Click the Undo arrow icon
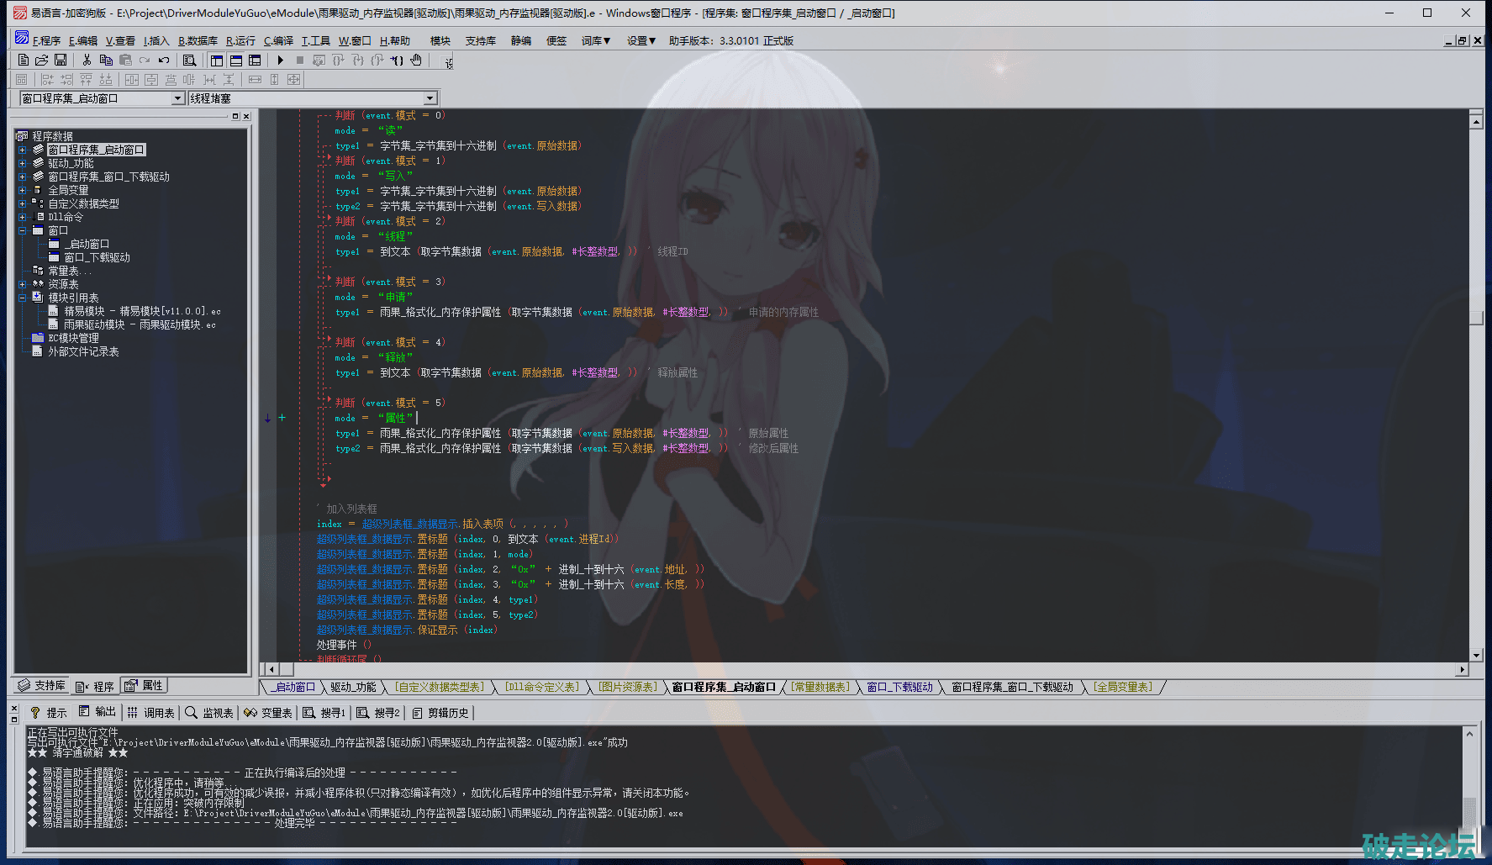This screenshot has height=865, width=1492. [164, 61]
